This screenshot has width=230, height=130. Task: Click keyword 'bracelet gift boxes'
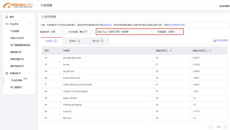[x=72, y=58]
